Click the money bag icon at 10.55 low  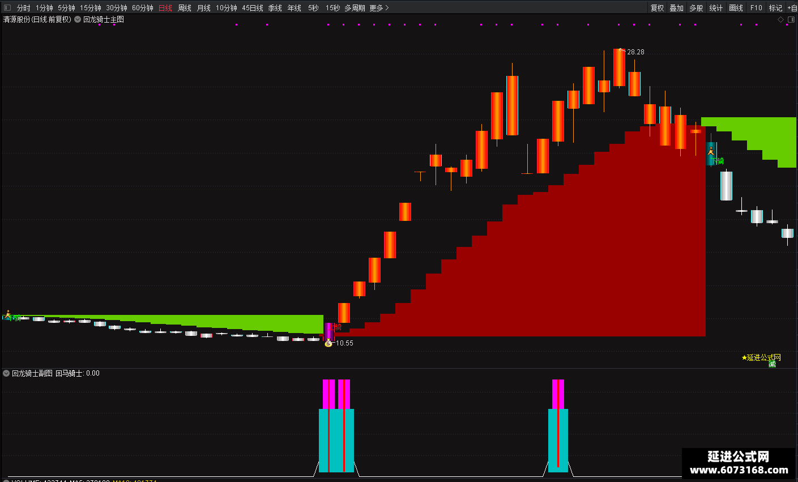(328, 343)
